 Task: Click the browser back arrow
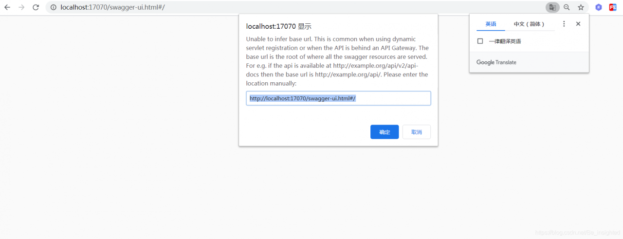[7, 7]
